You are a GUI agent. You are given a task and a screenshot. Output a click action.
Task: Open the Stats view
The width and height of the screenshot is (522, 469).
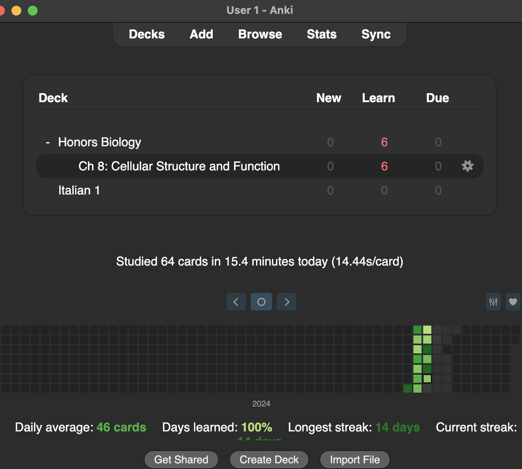[x=322, y=34]
